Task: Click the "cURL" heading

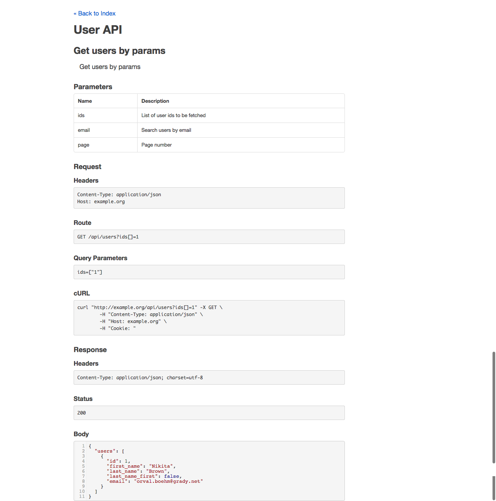Action: pos(82,293)
